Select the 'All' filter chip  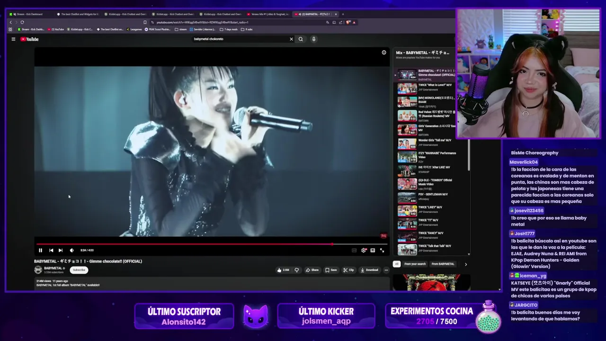(397, 264)
